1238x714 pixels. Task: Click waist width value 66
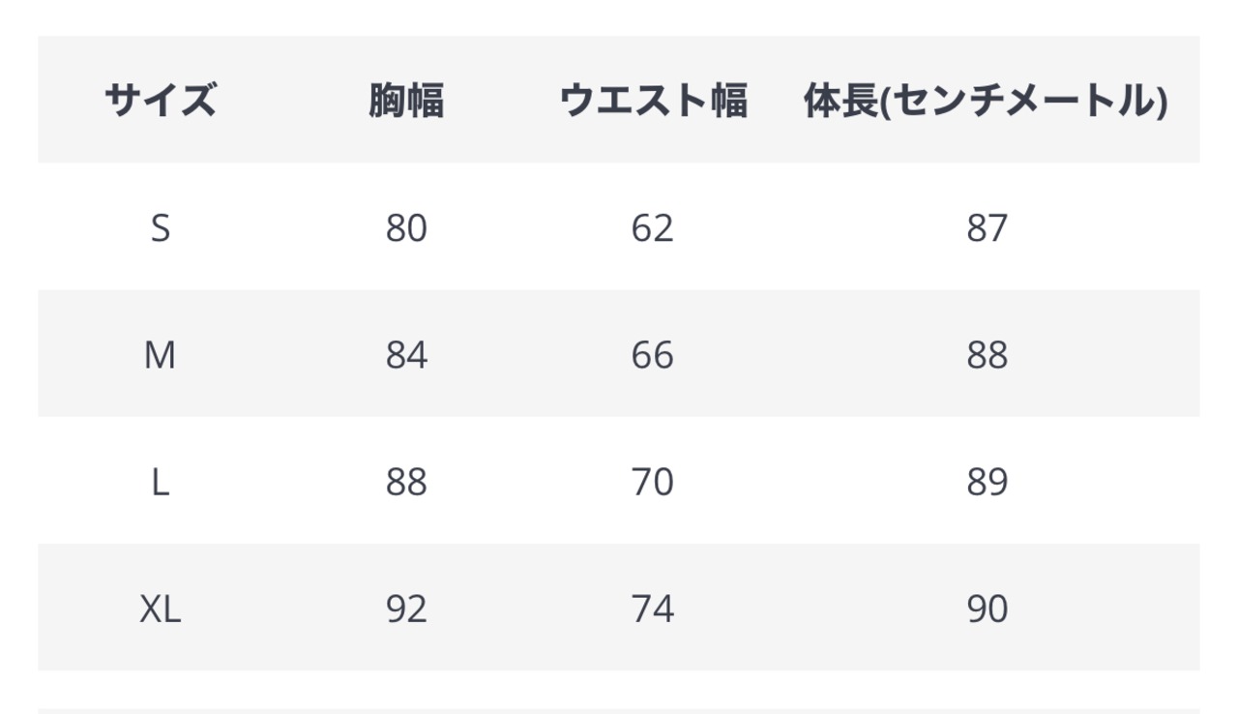[x=653, y=356]
